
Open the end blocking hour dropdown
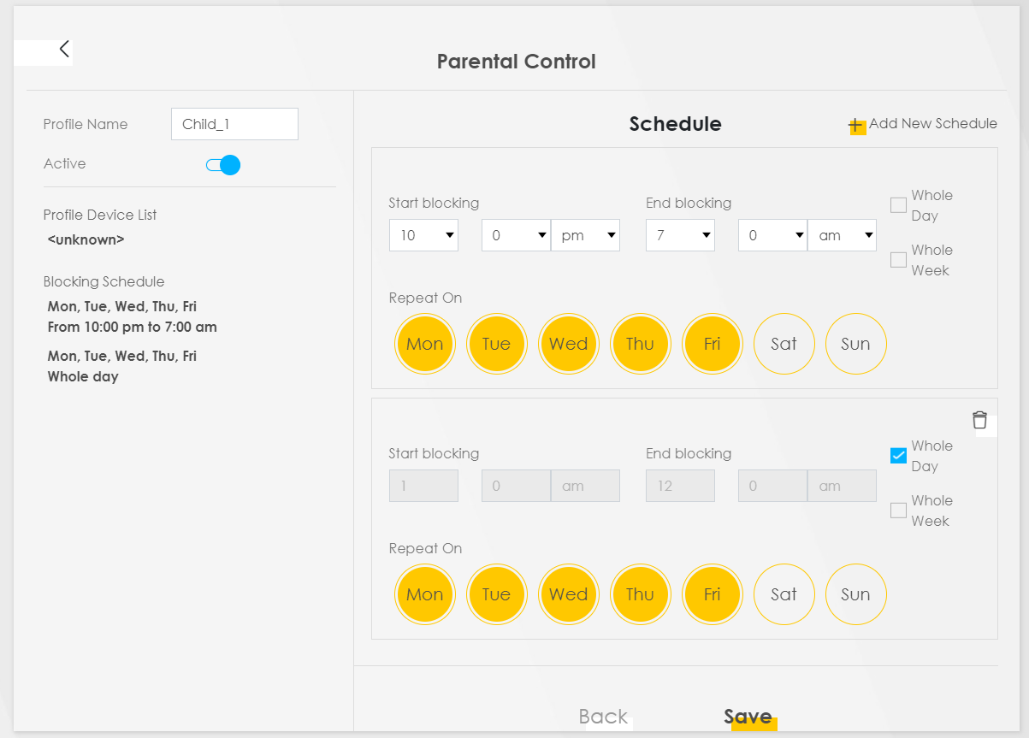click(680, 235)
